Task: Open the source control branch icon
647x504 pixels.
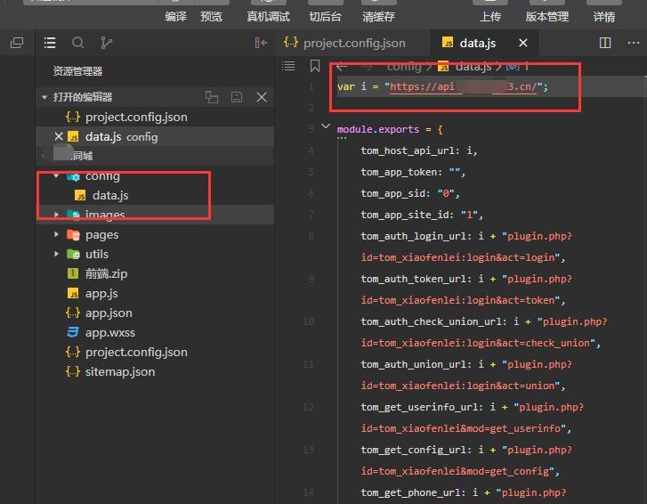Action: click(x=106, y=43)
